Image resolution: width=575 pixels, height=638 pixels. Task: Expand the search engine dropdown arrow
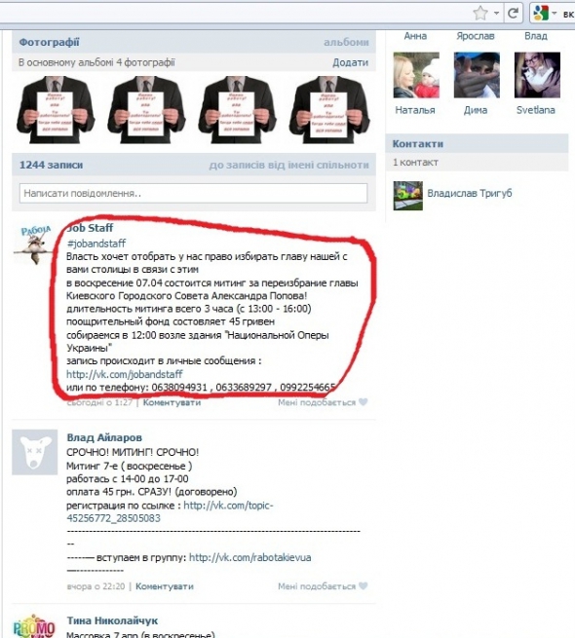[x=554, y=14]
